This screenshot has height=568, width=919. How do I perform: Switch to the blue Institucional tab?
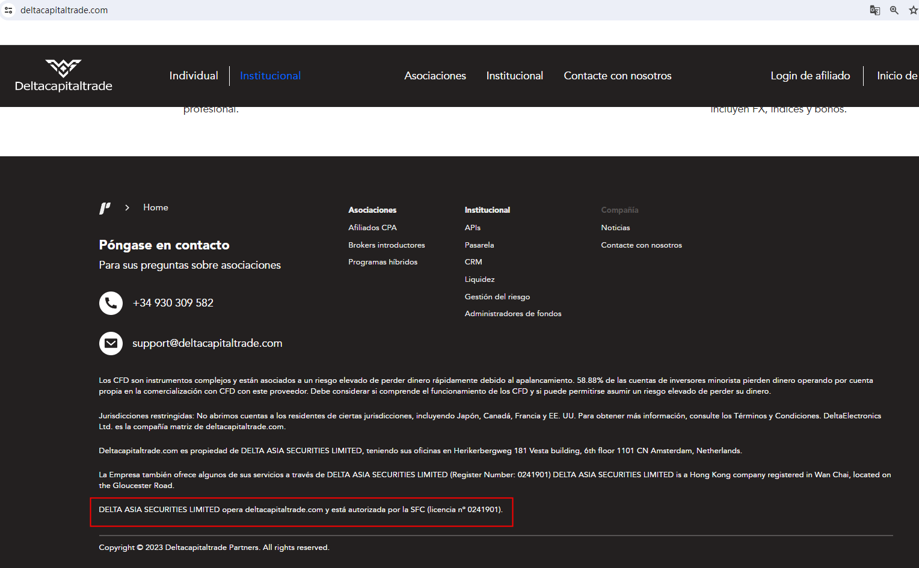270,76
